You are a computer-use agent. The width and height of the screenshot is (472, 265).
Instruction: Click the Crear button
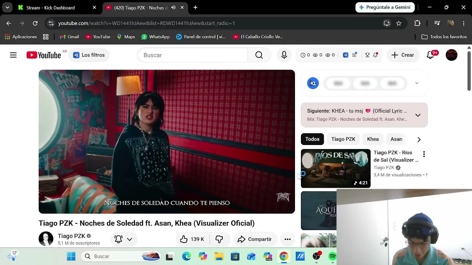pos(403,55)
